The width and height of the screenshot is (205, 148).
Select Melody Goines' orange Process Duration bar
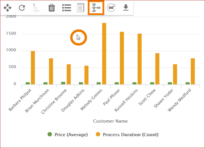[x=104, y=54]
